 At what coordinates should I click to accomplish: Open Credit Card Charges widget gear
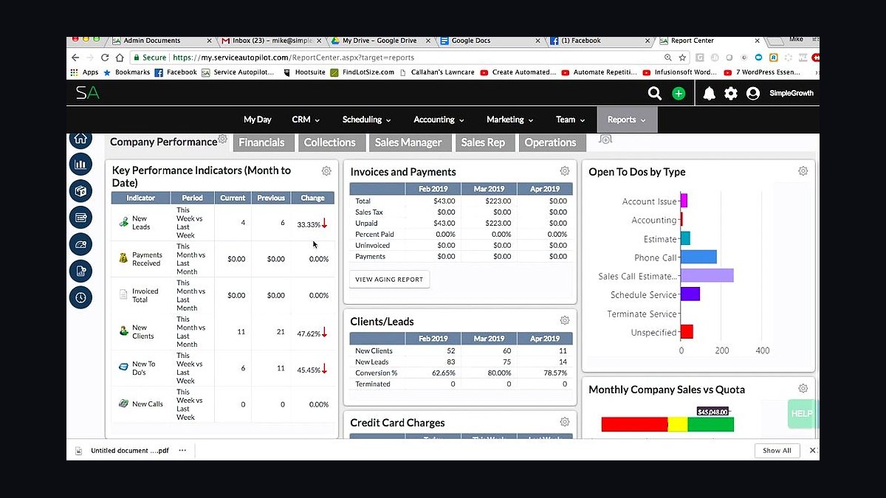click(565, 422)
